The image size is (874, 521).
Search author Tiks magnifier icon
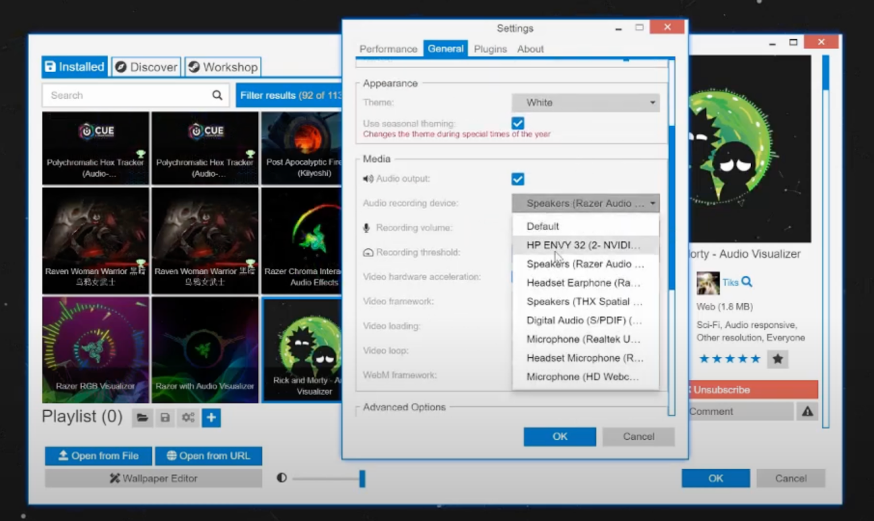pyautogui.click(x=747, y=282)
